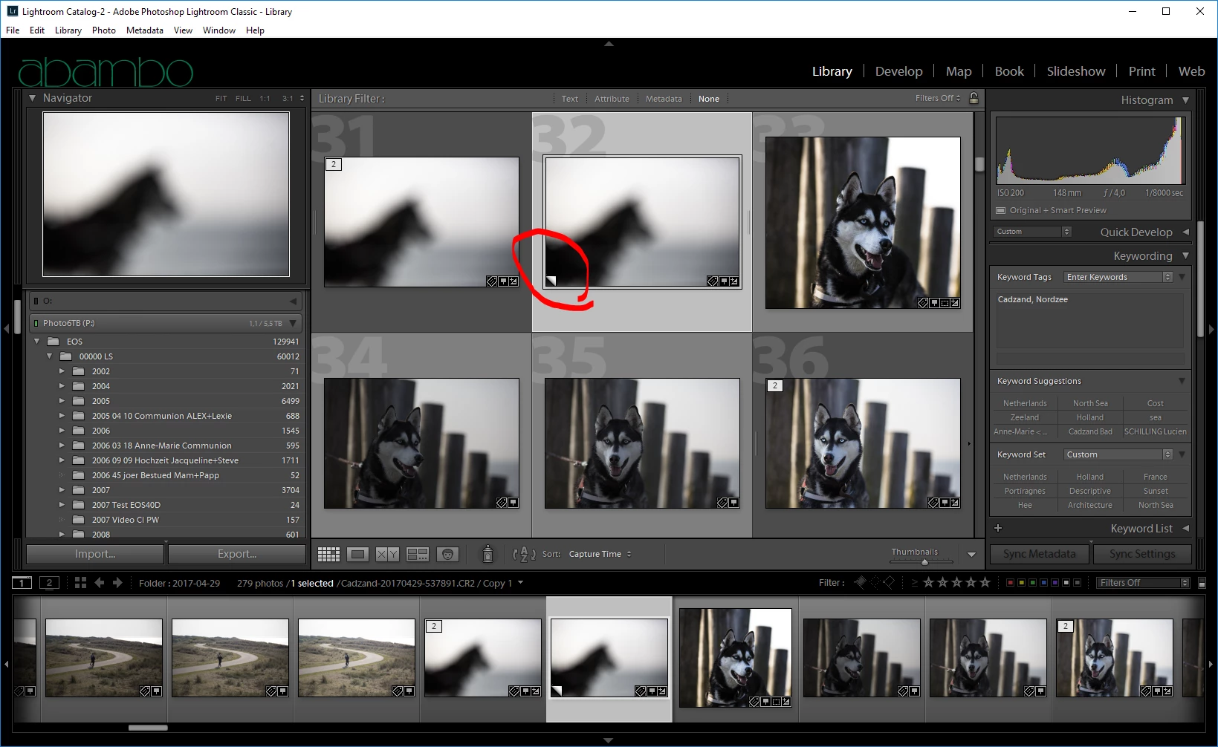Open People view face icon
Image resolution: width=1218 pixels, height=747 pixels.
point(447,554)
